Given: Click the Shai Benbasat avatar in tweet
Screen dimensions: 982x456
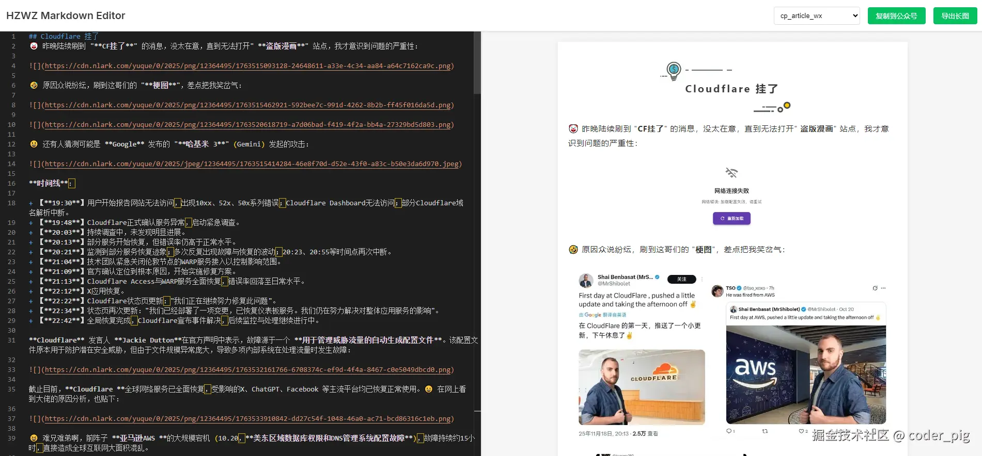Looking at the screenshot, I should [586, 281].
